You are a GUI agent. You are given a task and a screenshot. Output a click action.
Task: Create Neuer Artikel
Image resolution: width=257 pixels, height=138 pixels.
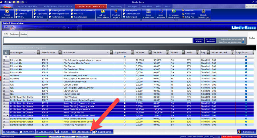tap(27, 132)
